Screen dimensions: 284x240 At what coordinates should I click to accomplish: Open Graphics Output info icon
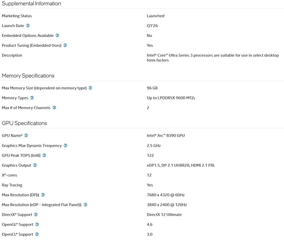[x=35, y=165]
